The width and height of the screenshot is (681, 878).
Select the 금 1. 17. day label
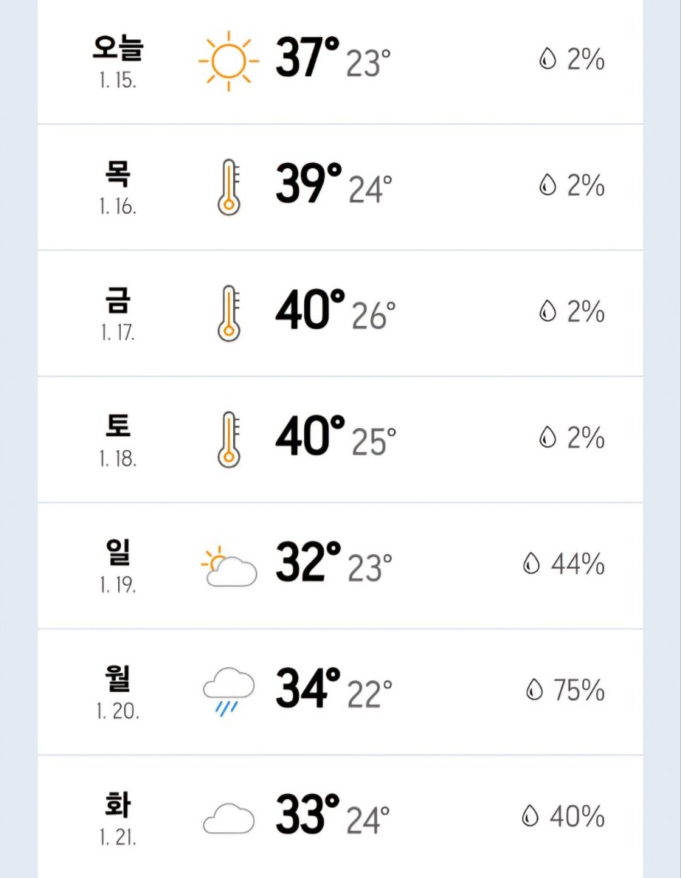coord(117,312)
